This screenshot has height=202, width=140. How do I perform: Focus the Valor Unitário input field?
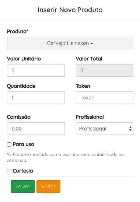pos(36,70)
